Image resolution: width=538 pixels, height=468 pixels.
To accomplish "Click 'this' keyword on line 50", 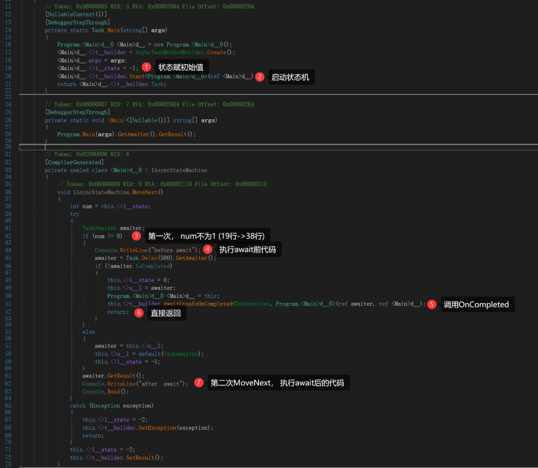I will tap(210, 295).
